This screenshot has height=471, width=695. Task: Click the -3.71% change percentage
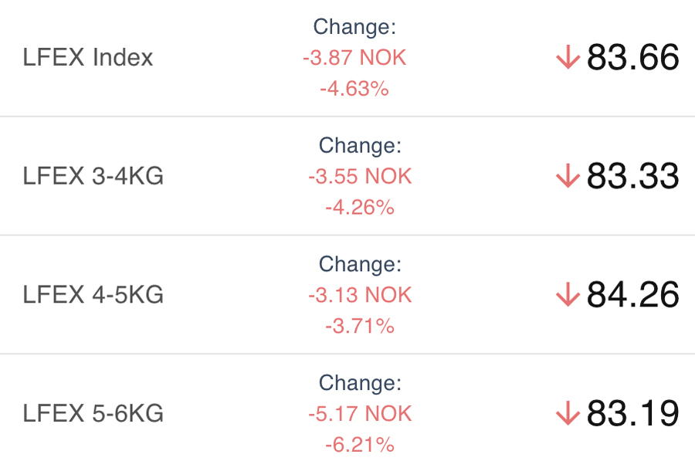click(x=360, y=326)
